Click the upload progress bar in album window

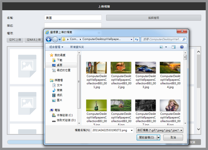[25, 142]
